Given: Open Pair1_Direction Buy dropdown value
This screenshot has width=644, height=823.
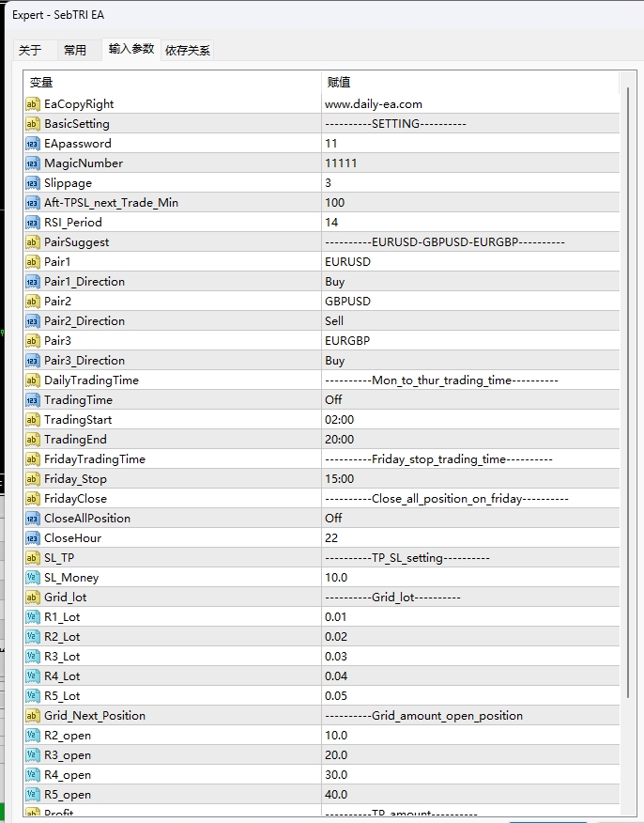Looking at the screenshot, I should (335, 282).
